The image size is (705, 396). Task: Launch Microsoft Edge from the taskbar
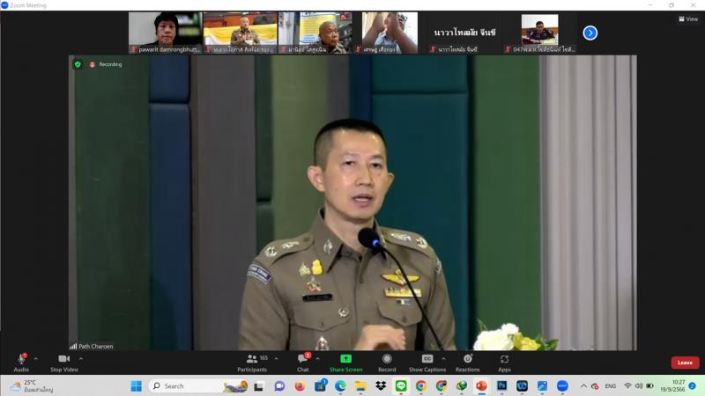pyautogui.click(x=340, y=385)
